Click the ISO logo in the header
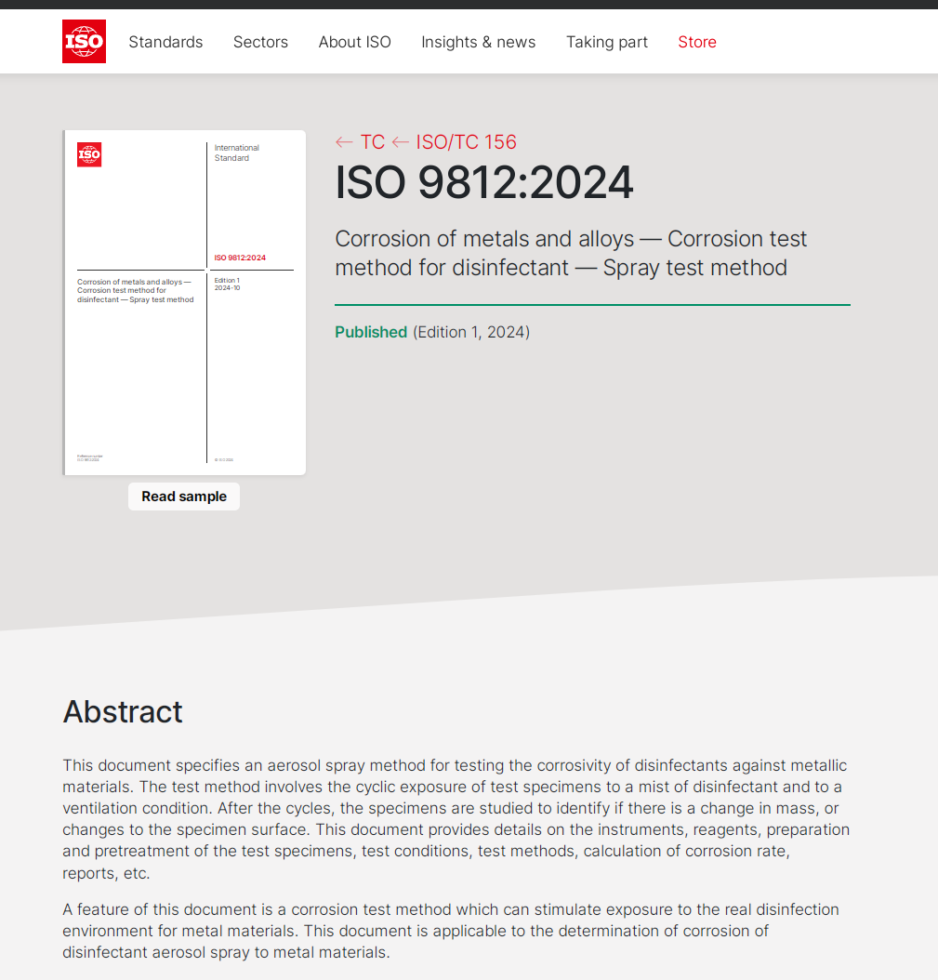Image resolution: width=938 pixels, height=980 pixels. click(84, 41)
